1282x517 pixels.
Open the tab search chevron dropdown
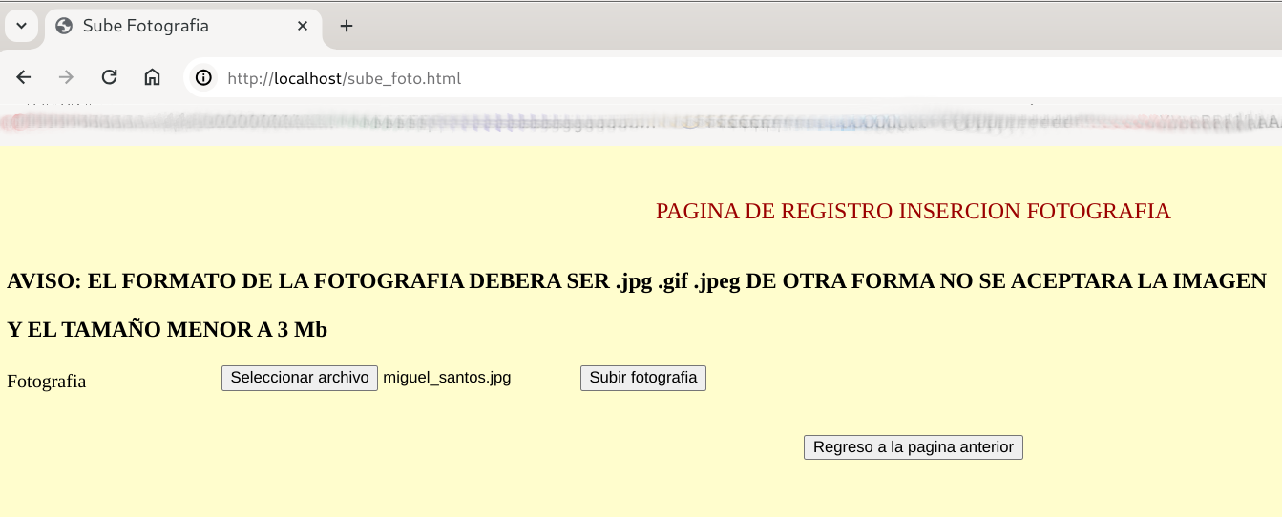21,26
